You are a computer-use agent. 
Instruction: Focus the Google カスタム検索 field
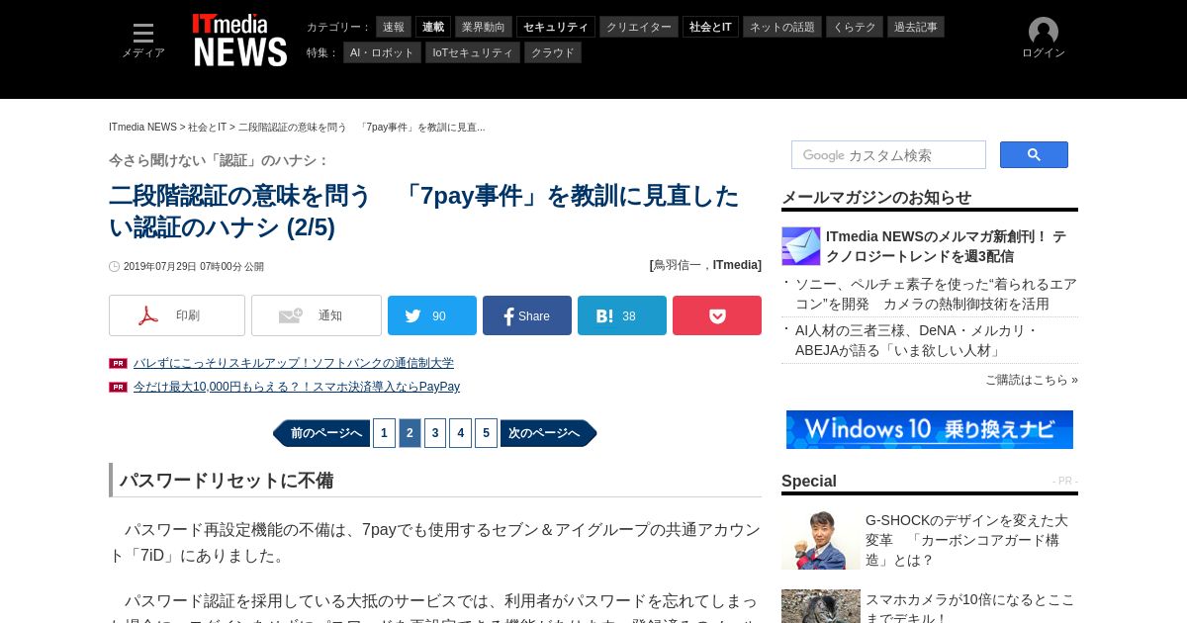888,154
